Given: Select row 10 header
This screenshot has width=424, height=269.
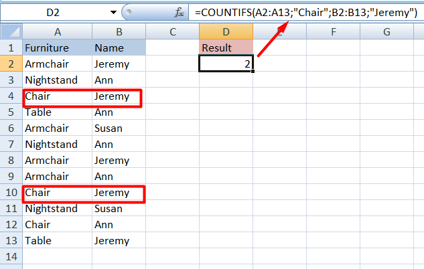Looking at the screenshot, I should 11,192.
